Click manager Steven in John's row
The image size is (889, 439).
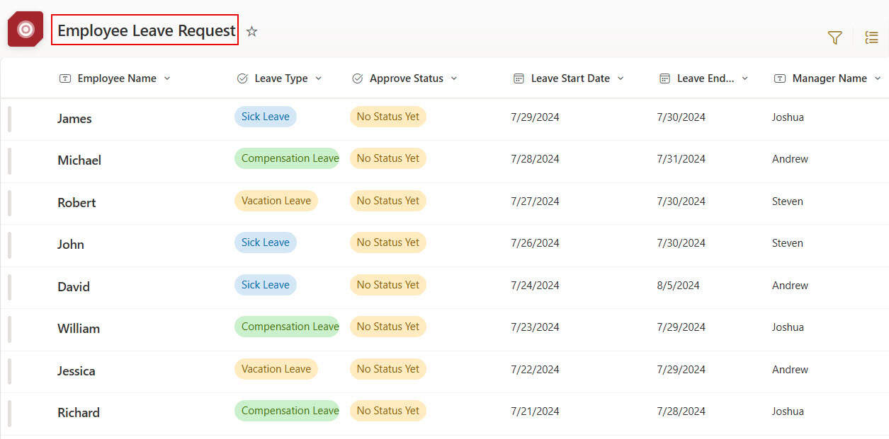pos(788,243)
